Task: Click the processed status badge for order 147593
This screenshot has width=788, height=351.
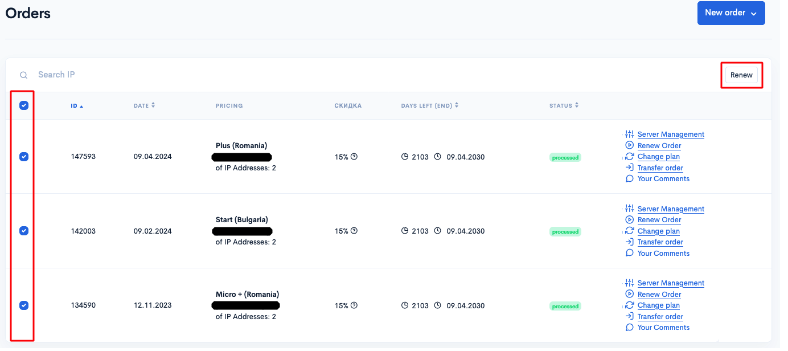Action: coord(565,157)
